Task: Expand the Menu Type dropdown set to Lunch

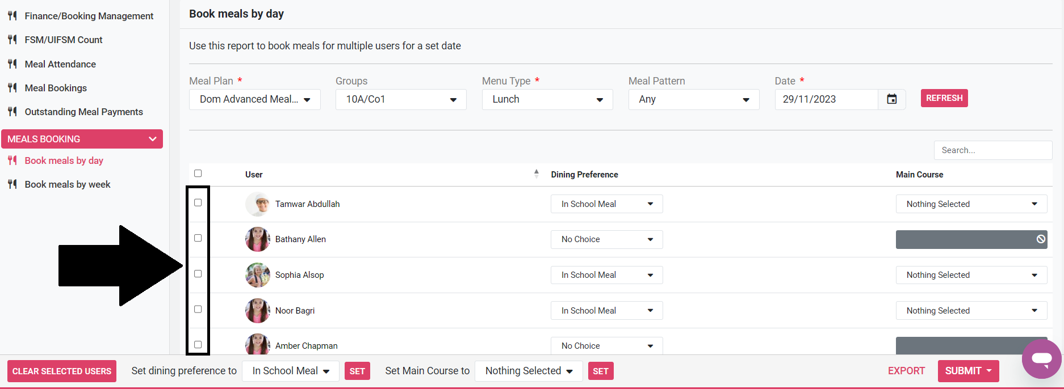Action: pyautogui.click(x=547, y=99)
